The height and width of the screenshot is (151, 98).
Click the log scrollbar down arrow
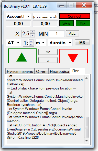86,141
